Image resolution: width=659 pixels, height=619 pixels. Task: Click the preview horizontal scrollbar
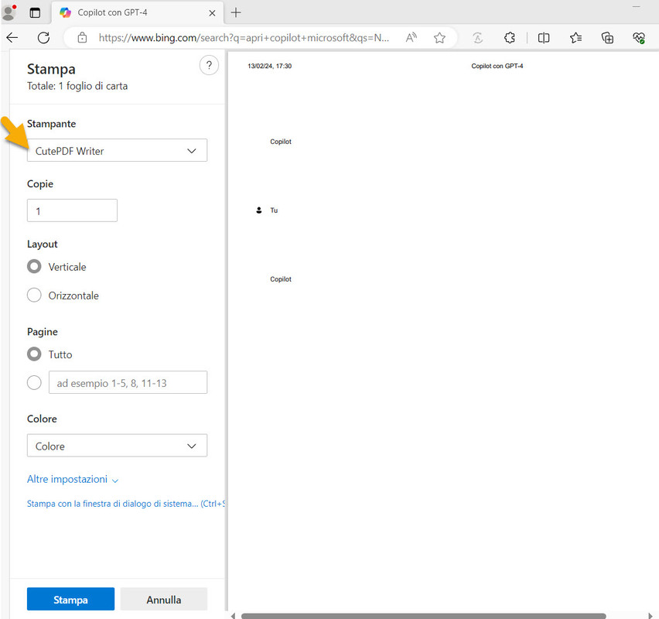[423, 616]
